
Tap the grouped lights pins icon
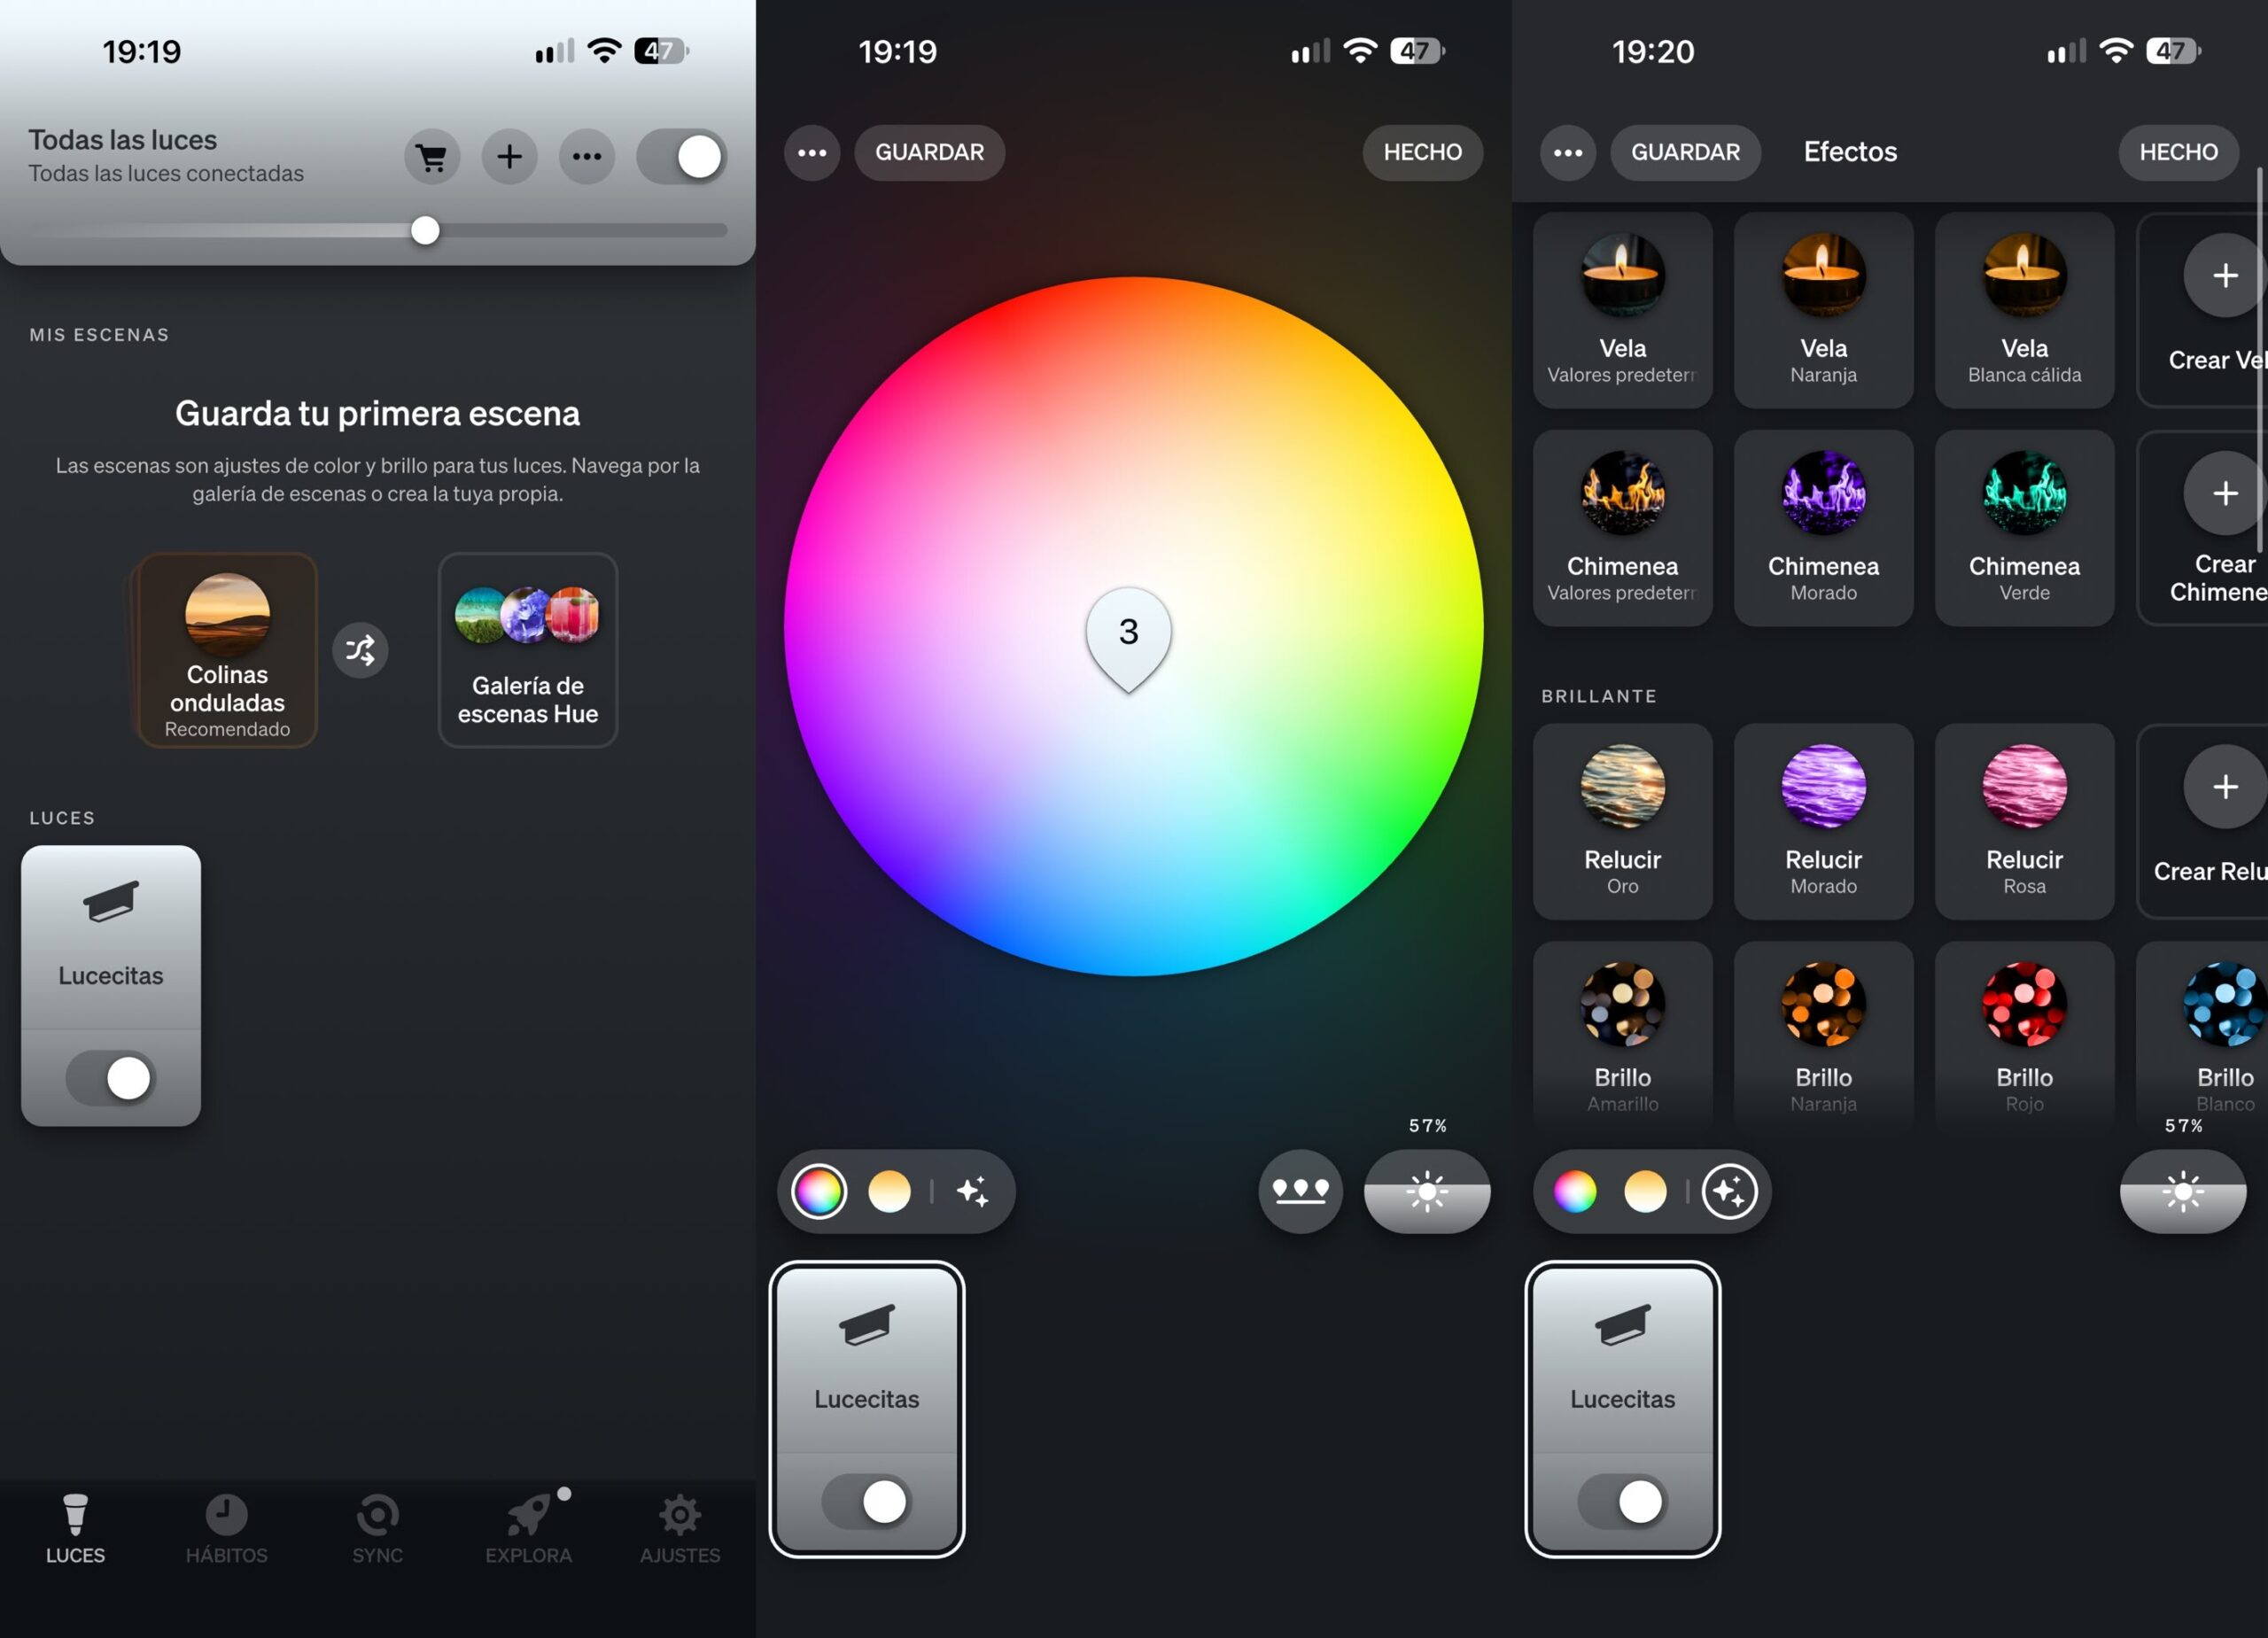tap(1300, 1192)
